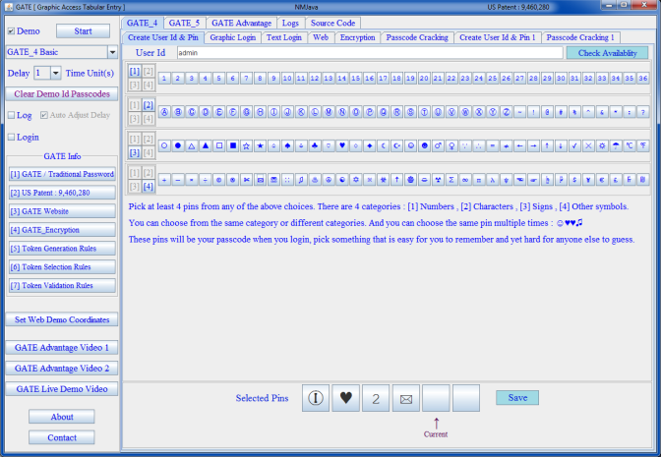Open the Web tab
661x457 pixels.
[x=321, y=37]
